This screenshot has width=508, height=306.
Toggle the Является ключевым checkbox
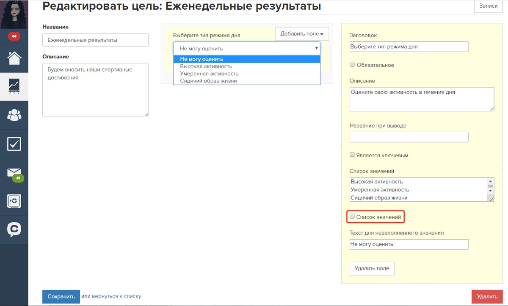[x=352, y=155]
